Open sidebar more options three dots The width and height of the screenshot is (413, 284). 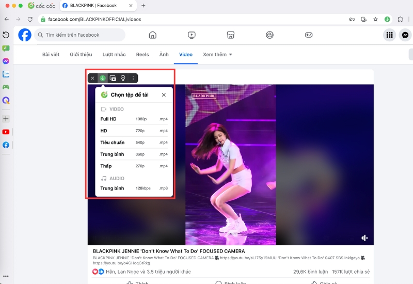coord(6,276)
